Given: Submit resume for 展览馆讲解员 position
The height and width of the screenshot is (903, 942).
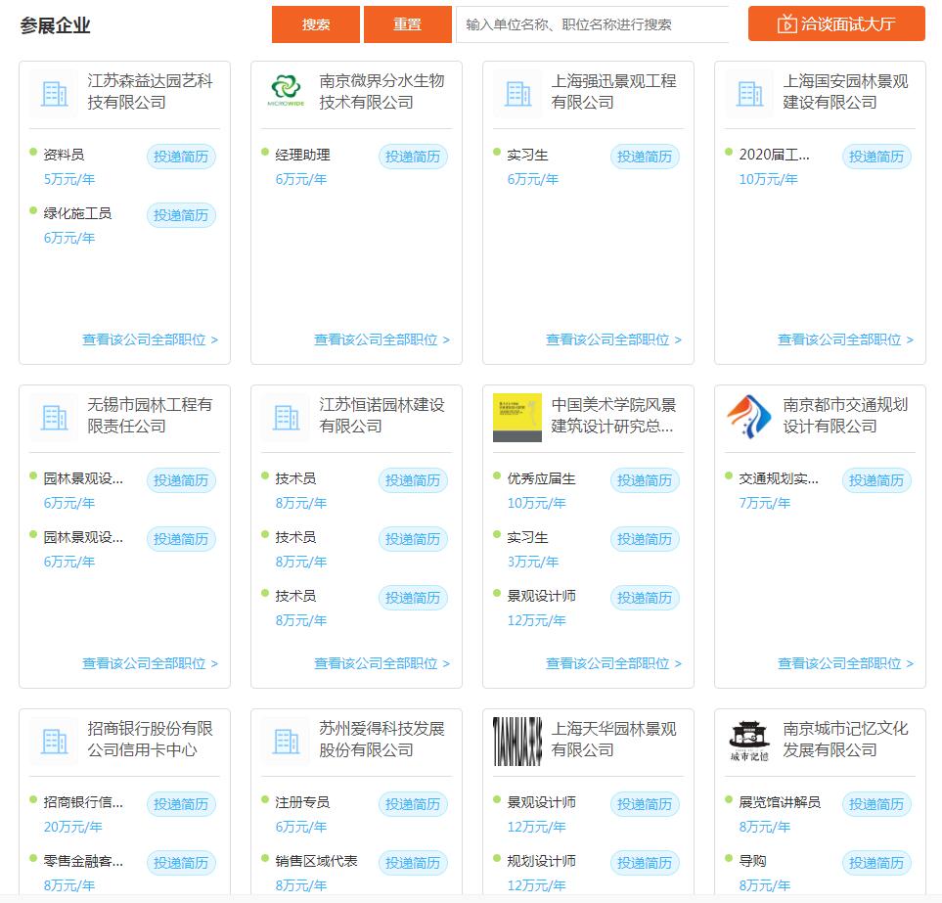Looking at the screenshot, I should (876, 804).
